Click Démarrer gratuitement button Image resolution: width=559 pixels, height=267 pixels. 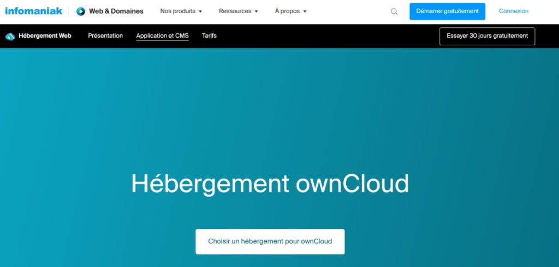point(448,11)
